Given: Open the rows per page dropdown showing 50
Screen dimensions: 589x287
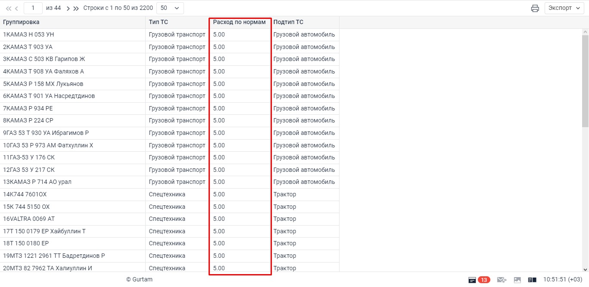Looking at the screenshot, I should pyautogui.click(x=170, y=8).
